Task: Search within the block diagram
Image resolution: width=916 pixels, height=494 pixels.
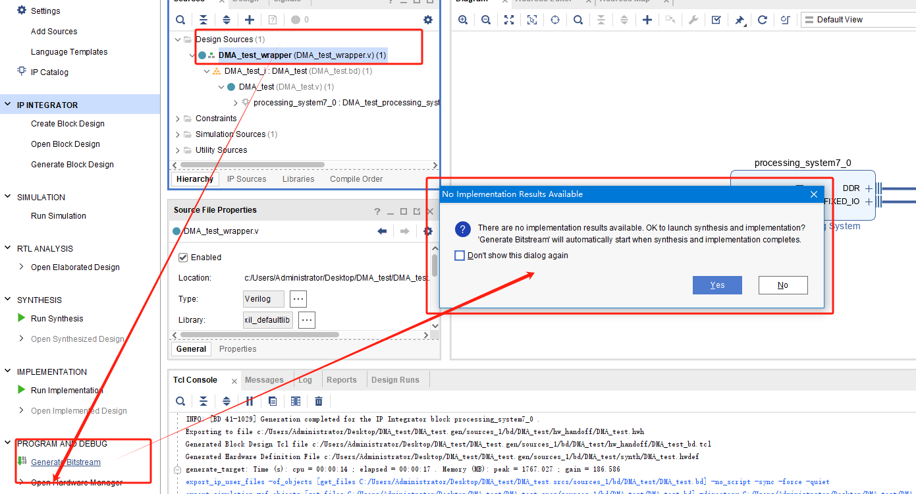Action: point(578,20)
